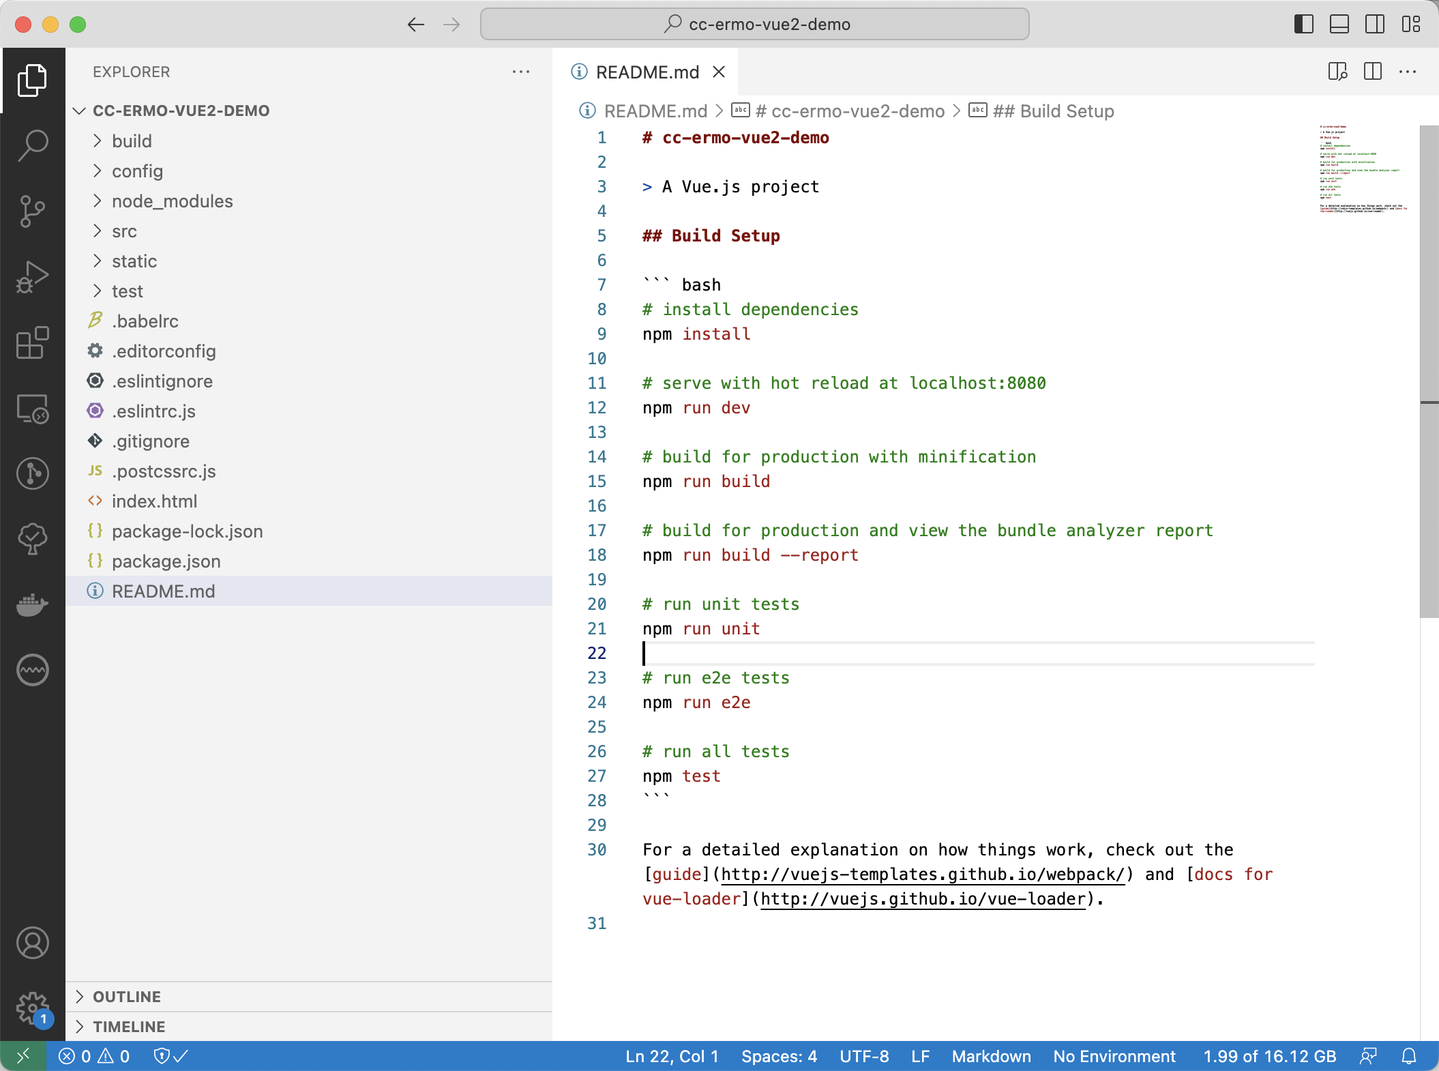1439x1071 pixels.
Task: Open editor More Actions ellipsis
Action: pos(1408,72)
